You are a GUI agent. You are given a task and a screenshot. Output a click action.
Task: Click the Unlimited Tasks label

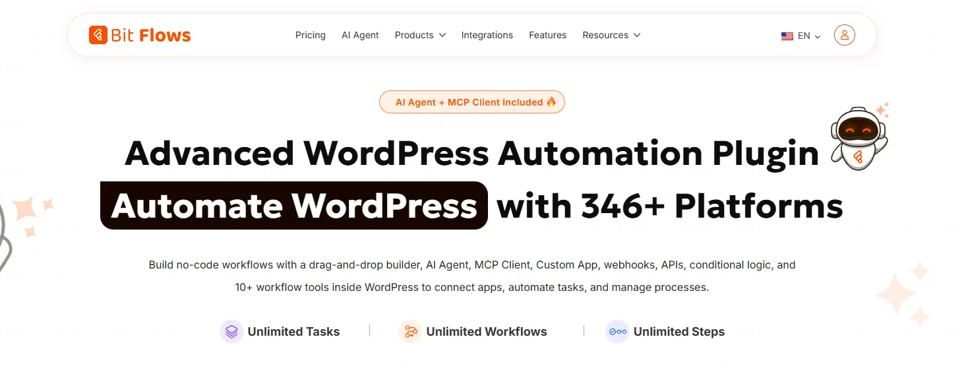293,332
